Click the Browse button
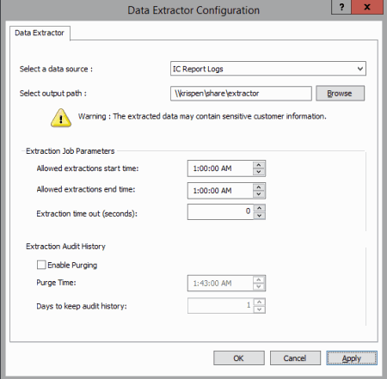Viewport: 387px width, 379px height. point(340,94)
